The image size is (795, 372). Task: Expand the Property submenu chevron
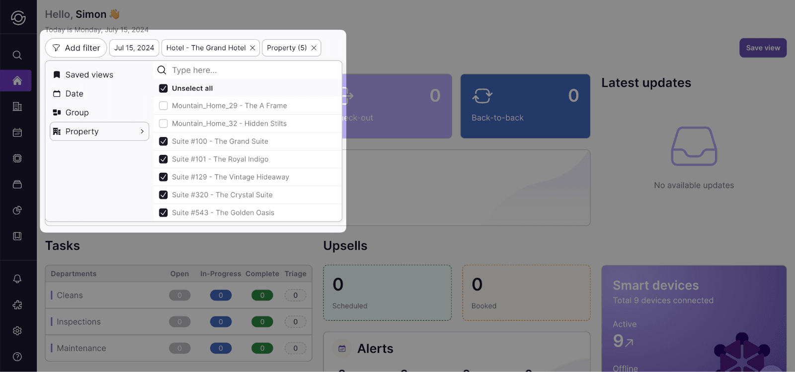tap(142, 131)
